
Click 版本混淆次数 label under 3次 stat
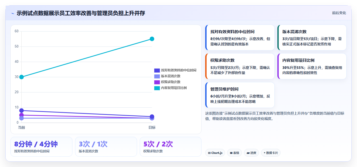click(88, 151)
